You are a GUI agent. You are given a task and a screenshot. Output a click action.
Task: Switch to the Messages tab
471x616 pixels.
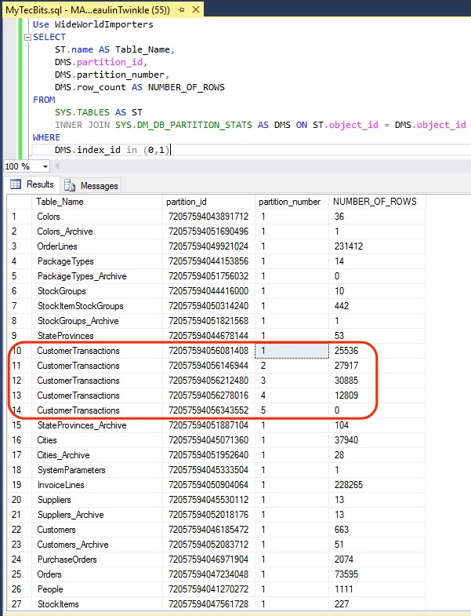click(x=92, y=185)
